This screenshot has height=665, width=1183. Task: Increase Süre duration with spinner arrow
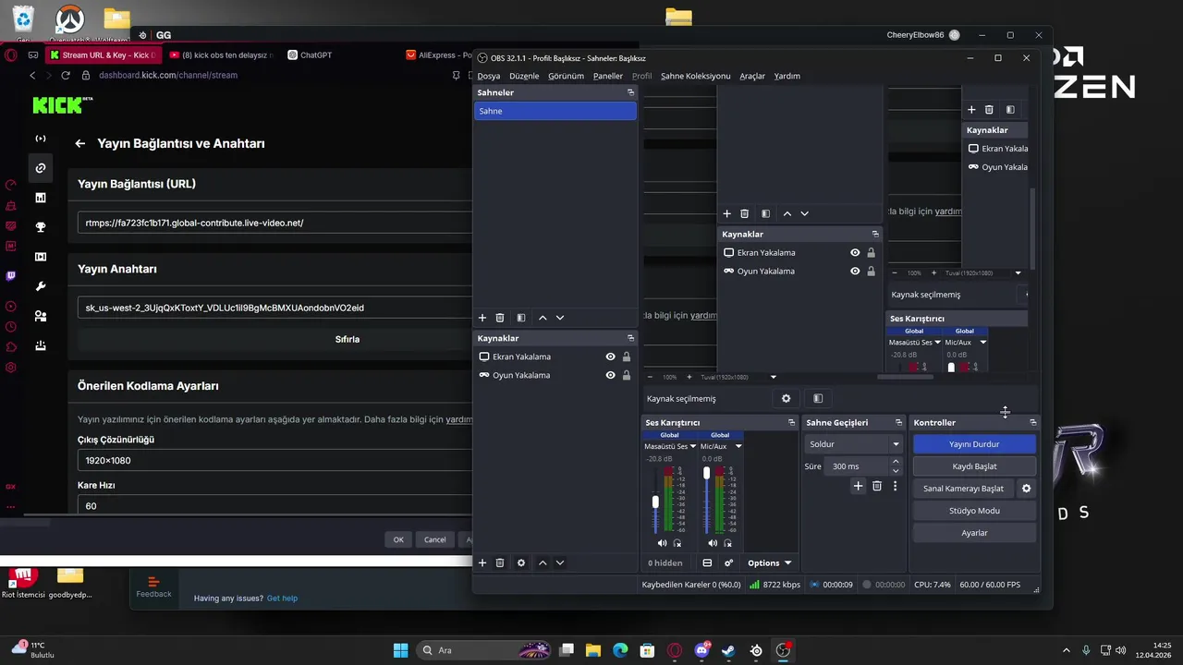[x=895, y=462]
